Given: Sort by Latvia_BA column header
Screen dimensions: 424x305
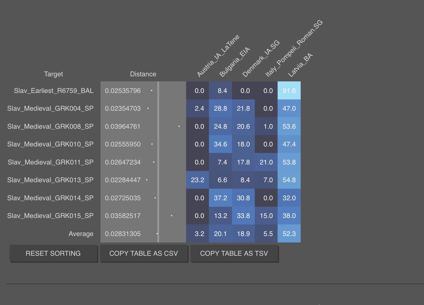Looking at the screenshot, I should tap(300, 65).
